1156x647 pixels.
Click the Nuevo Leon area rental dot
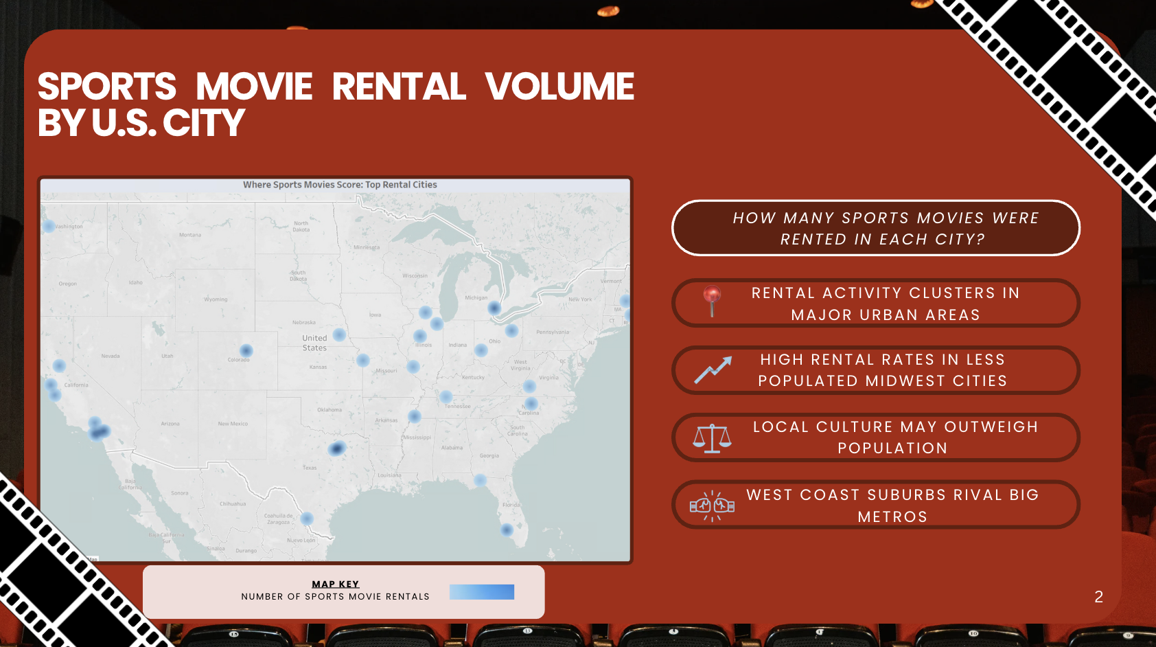pos(307,519)
